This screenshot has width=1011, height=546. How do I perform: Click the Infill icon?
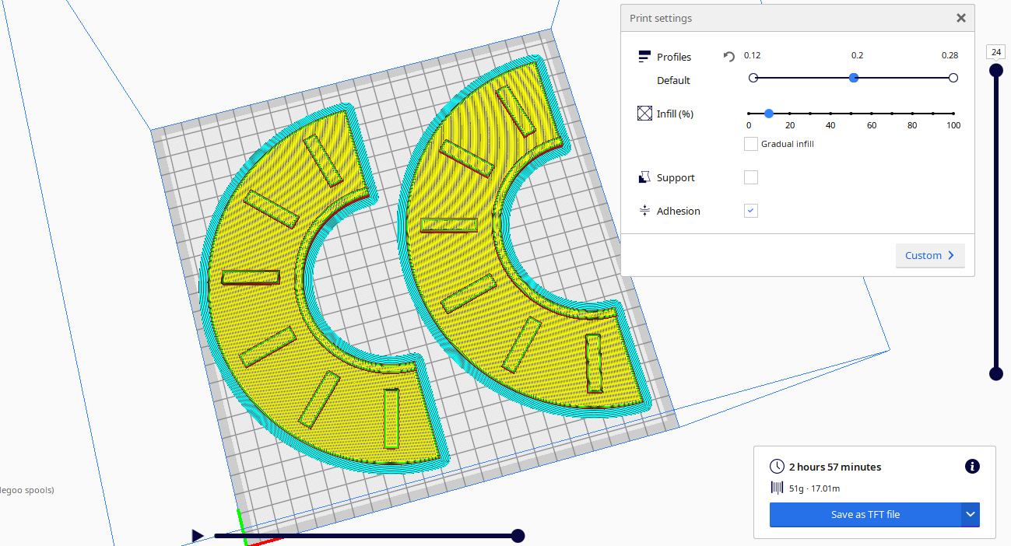(644, 114)
